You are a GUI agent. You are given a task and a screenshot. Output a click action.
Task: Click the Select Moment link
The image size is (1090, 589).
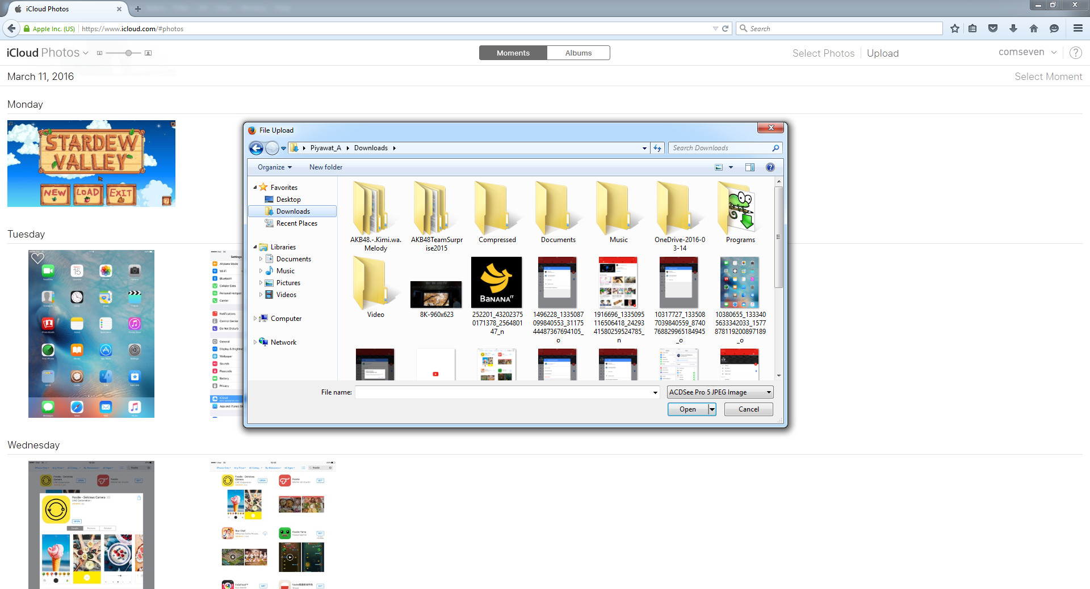(x=1048, y=77)
